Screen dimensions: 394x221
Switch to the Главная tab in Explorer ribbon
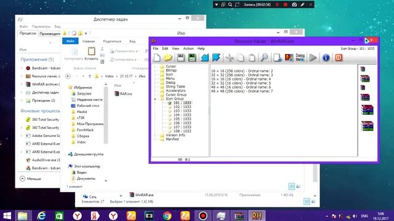coord(89,41)
